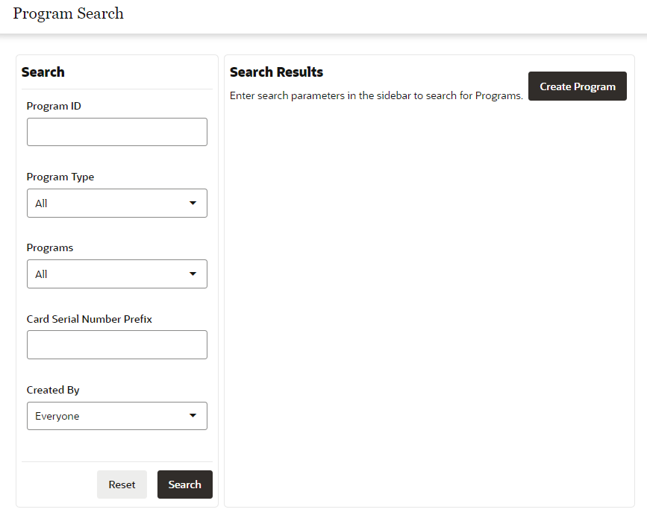The image size is (647, 524).
Task: Click the Program Search page title
Action: click(68, 13)
